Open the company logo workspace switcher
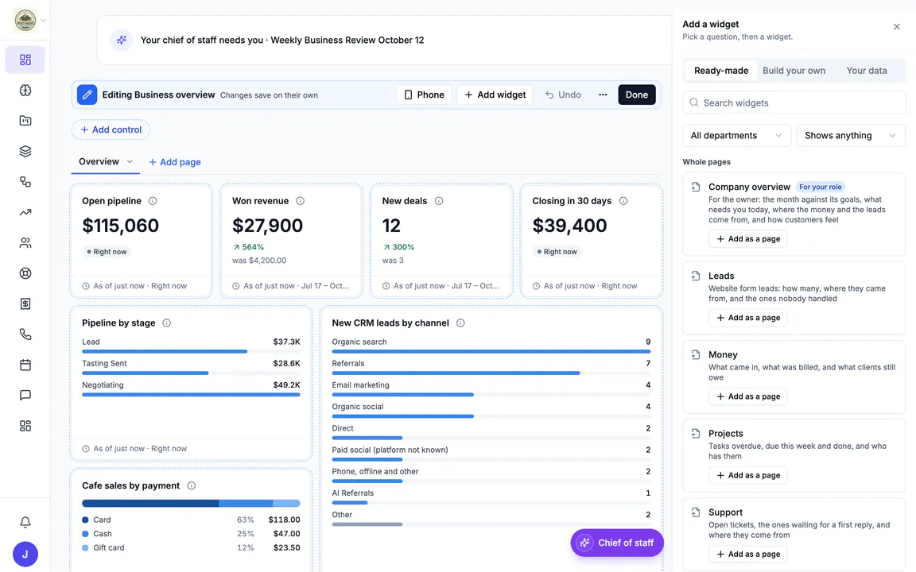The height and width of the screenshot is (572, 916). click(29, 21)
